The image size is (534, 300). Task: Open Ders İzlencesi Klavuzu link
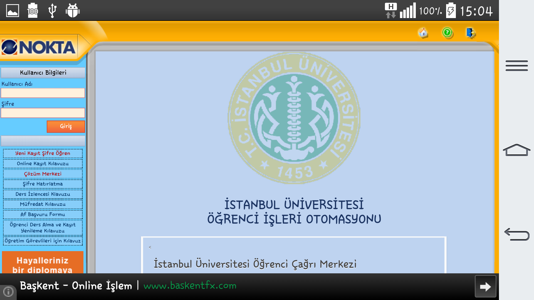tap(43, 194)
